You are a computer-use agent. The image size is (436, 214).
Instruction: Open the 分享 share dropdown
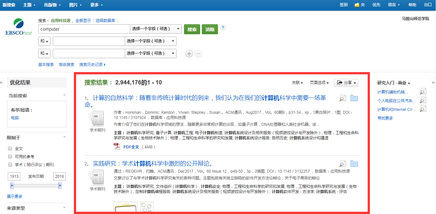pyautogui.click(x=346, y=83)
